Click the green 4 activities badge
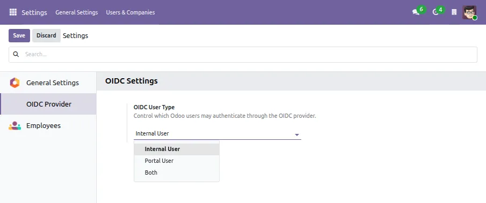486x203 pixels. click(x=440, y=10)
